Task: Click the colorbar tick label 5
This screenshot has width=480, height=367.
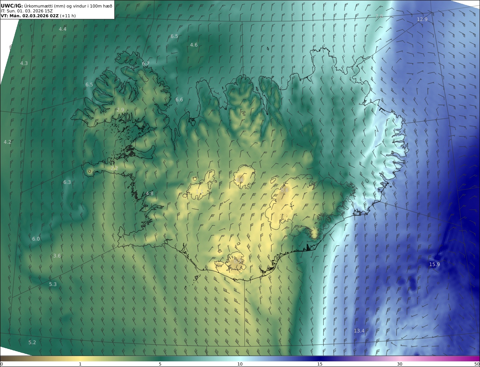Action: [160, 364]
